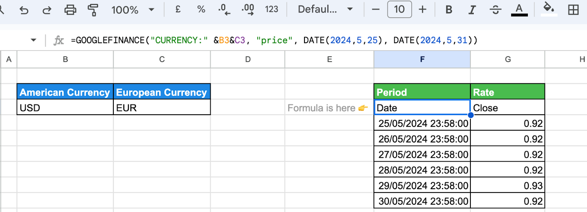This screenshot has height=212, width=587.
Task: Click the American Currency header cell
Action: [65, 92]
